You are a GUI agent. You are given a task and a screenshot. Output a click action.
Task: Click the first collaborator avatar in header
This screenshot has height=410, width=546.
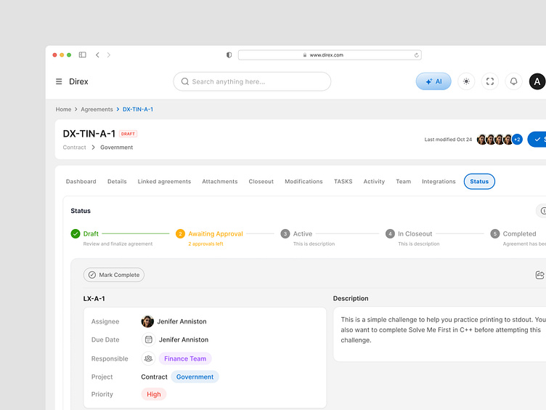(x=481, y=140)
